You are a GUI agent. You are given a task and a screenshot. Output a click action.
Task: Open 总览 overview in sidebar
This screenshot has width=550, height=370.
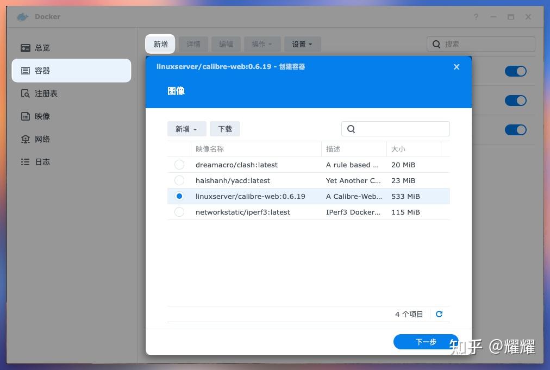click(72, 48)
